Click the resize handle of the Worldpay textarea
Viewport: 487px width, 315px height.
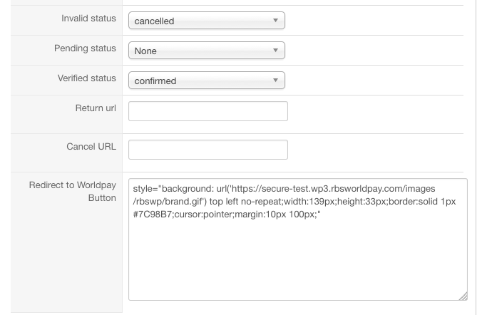pyautogui.click(x=463, y=296)
